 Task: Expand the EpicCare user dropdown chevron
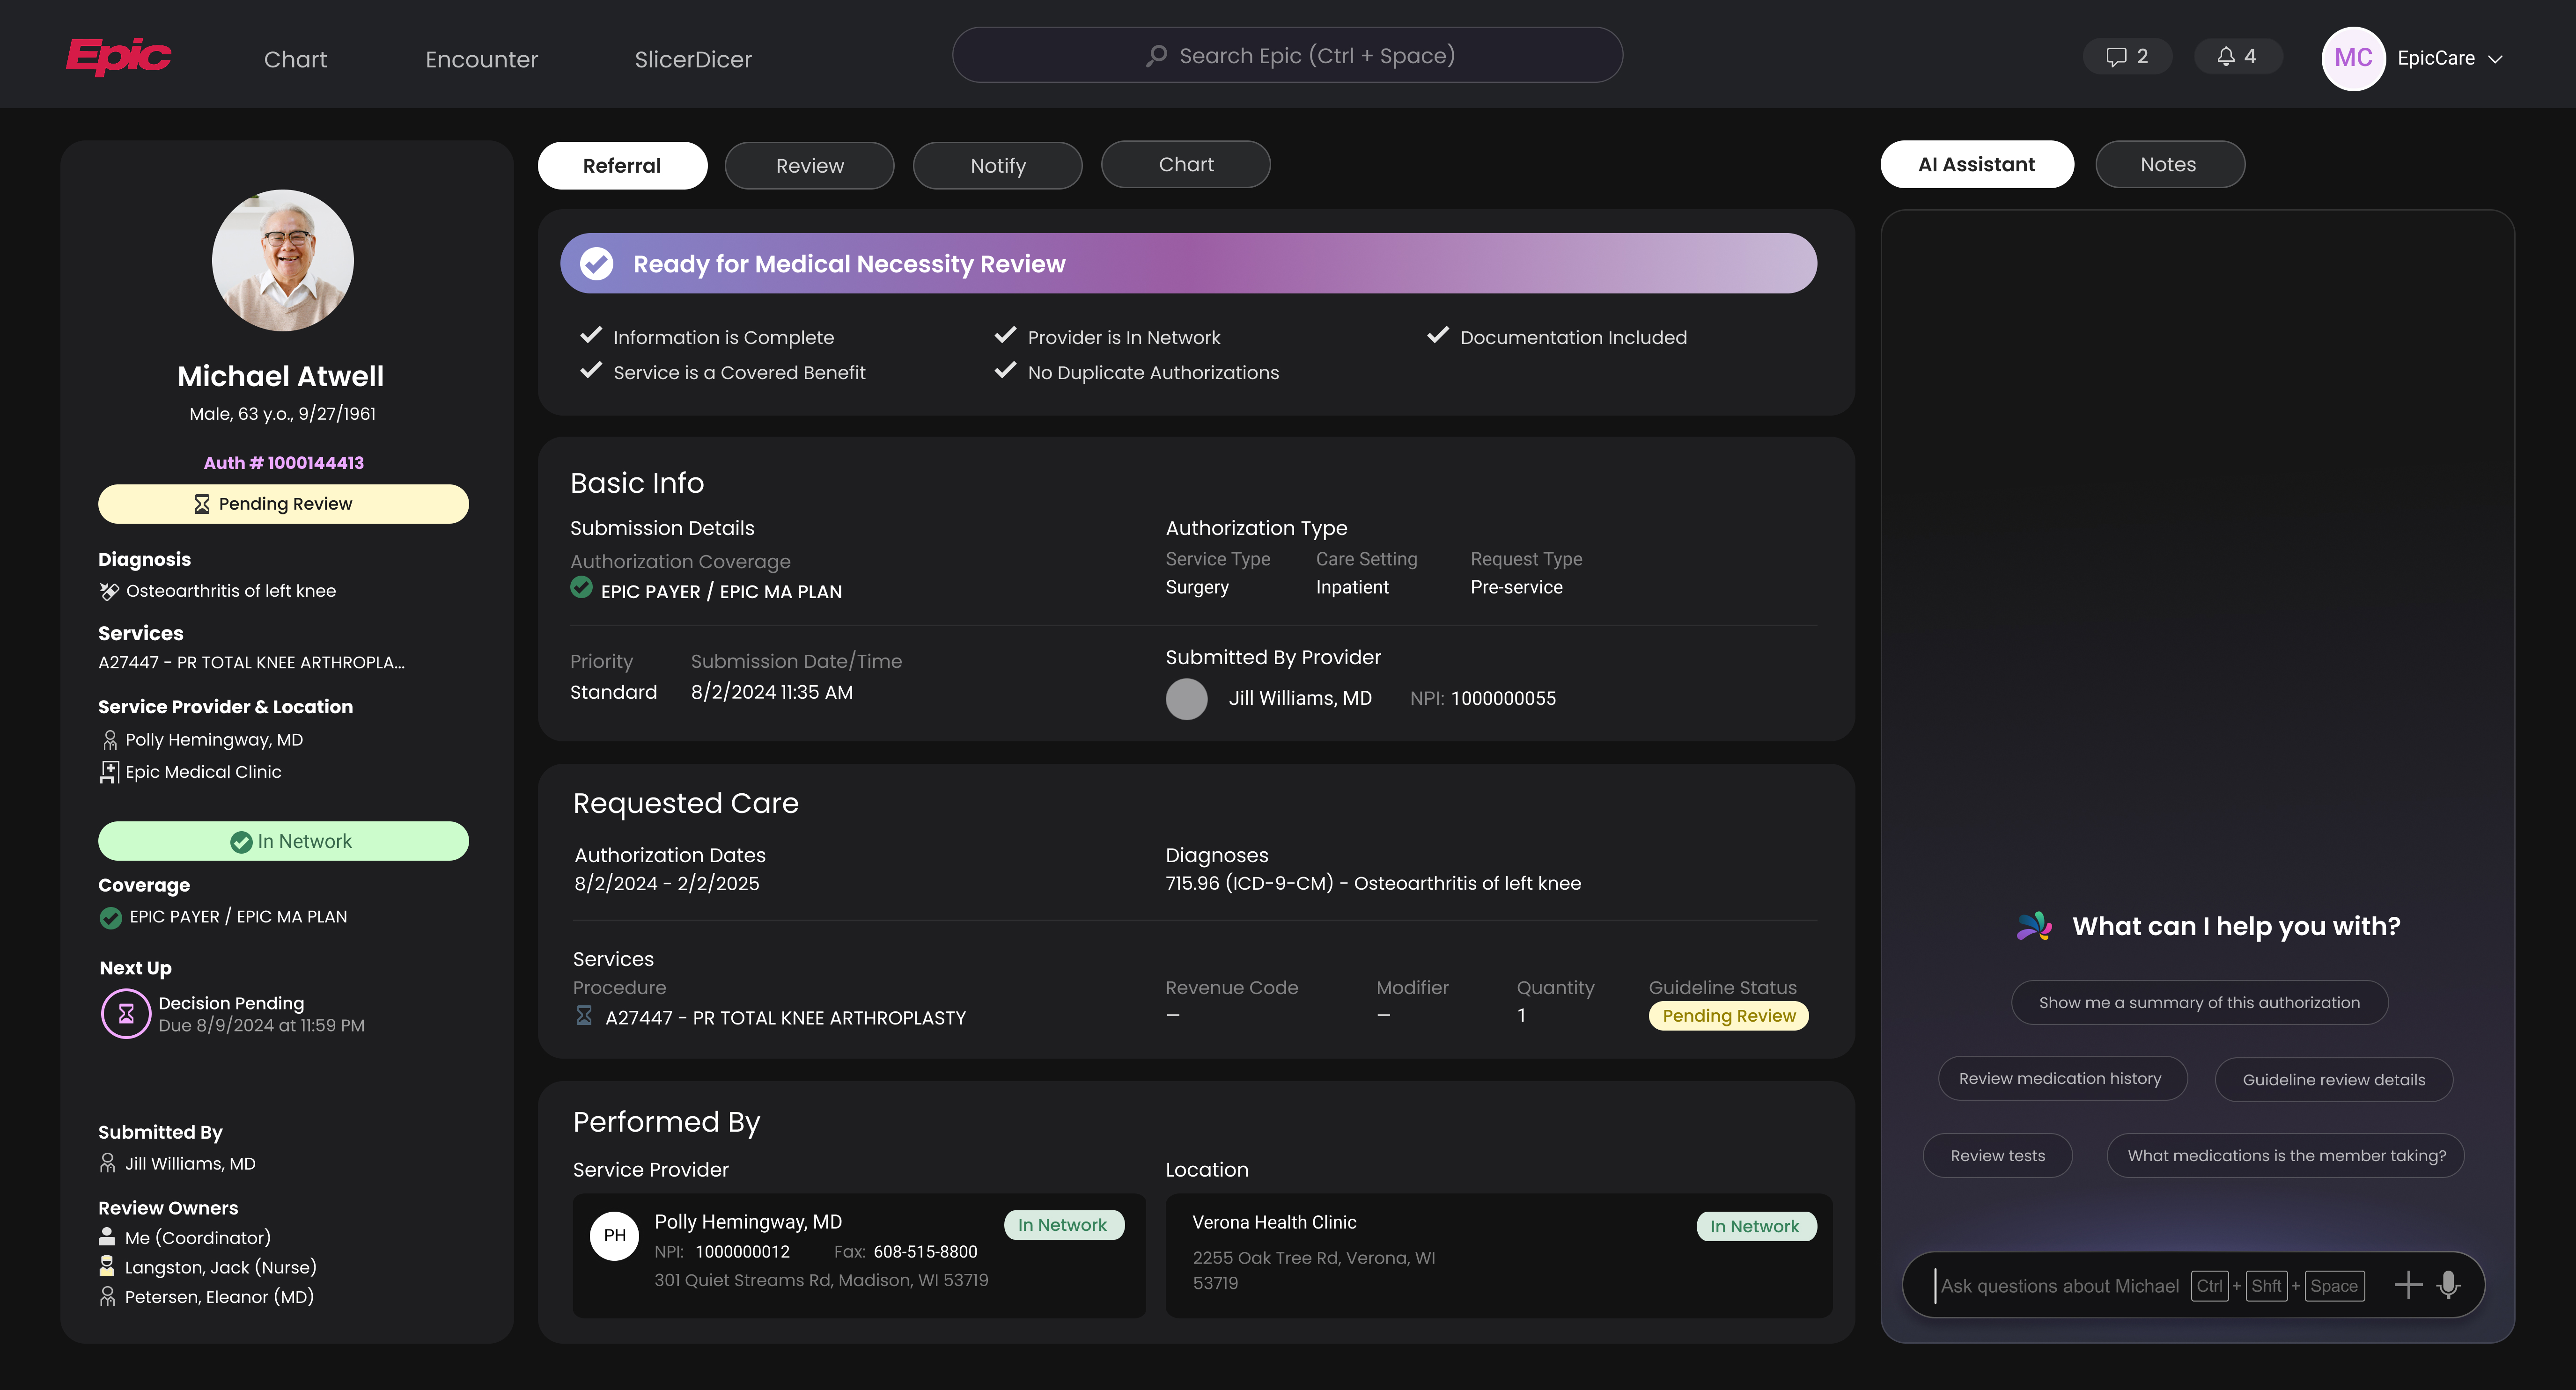[2495, 59]
